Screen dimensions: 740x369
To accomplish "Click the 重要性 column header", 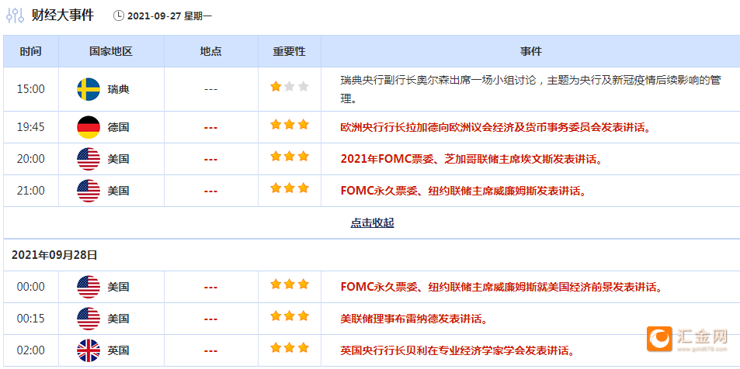I will pos(290,51).
